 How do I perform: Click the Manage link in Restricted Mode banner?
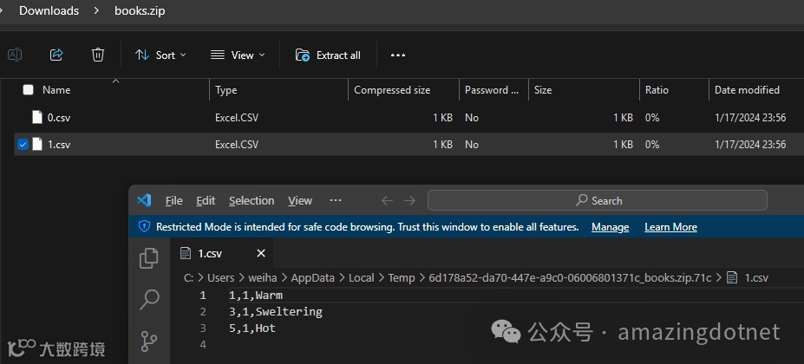(x=610, y=227)
